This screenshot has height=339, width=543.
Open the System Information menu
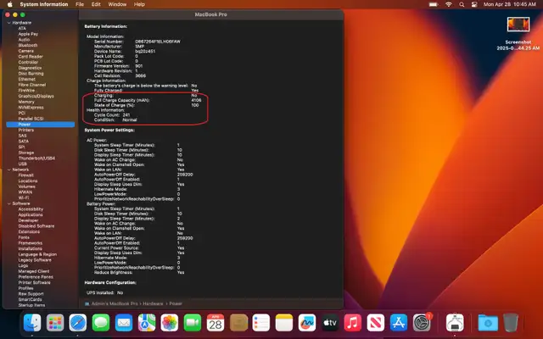44,4
